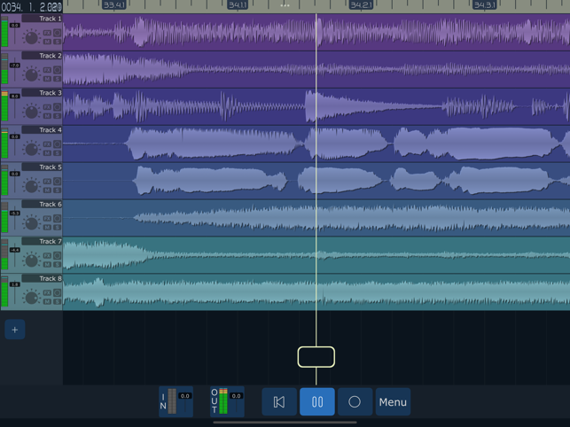Viewport: 570px width, 427px height.
Task: Click the pan knob on Track 8
Action: [32, 298]
